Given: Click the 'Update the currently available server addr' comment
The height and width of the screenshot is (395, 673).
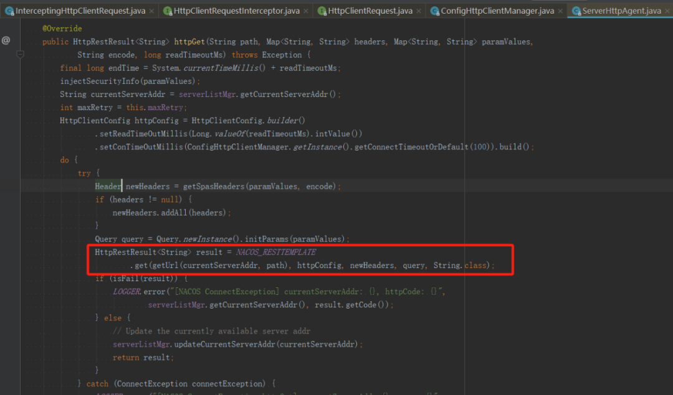Looking at the screenshot, I should pyautogui.click(x=212, y=332).
